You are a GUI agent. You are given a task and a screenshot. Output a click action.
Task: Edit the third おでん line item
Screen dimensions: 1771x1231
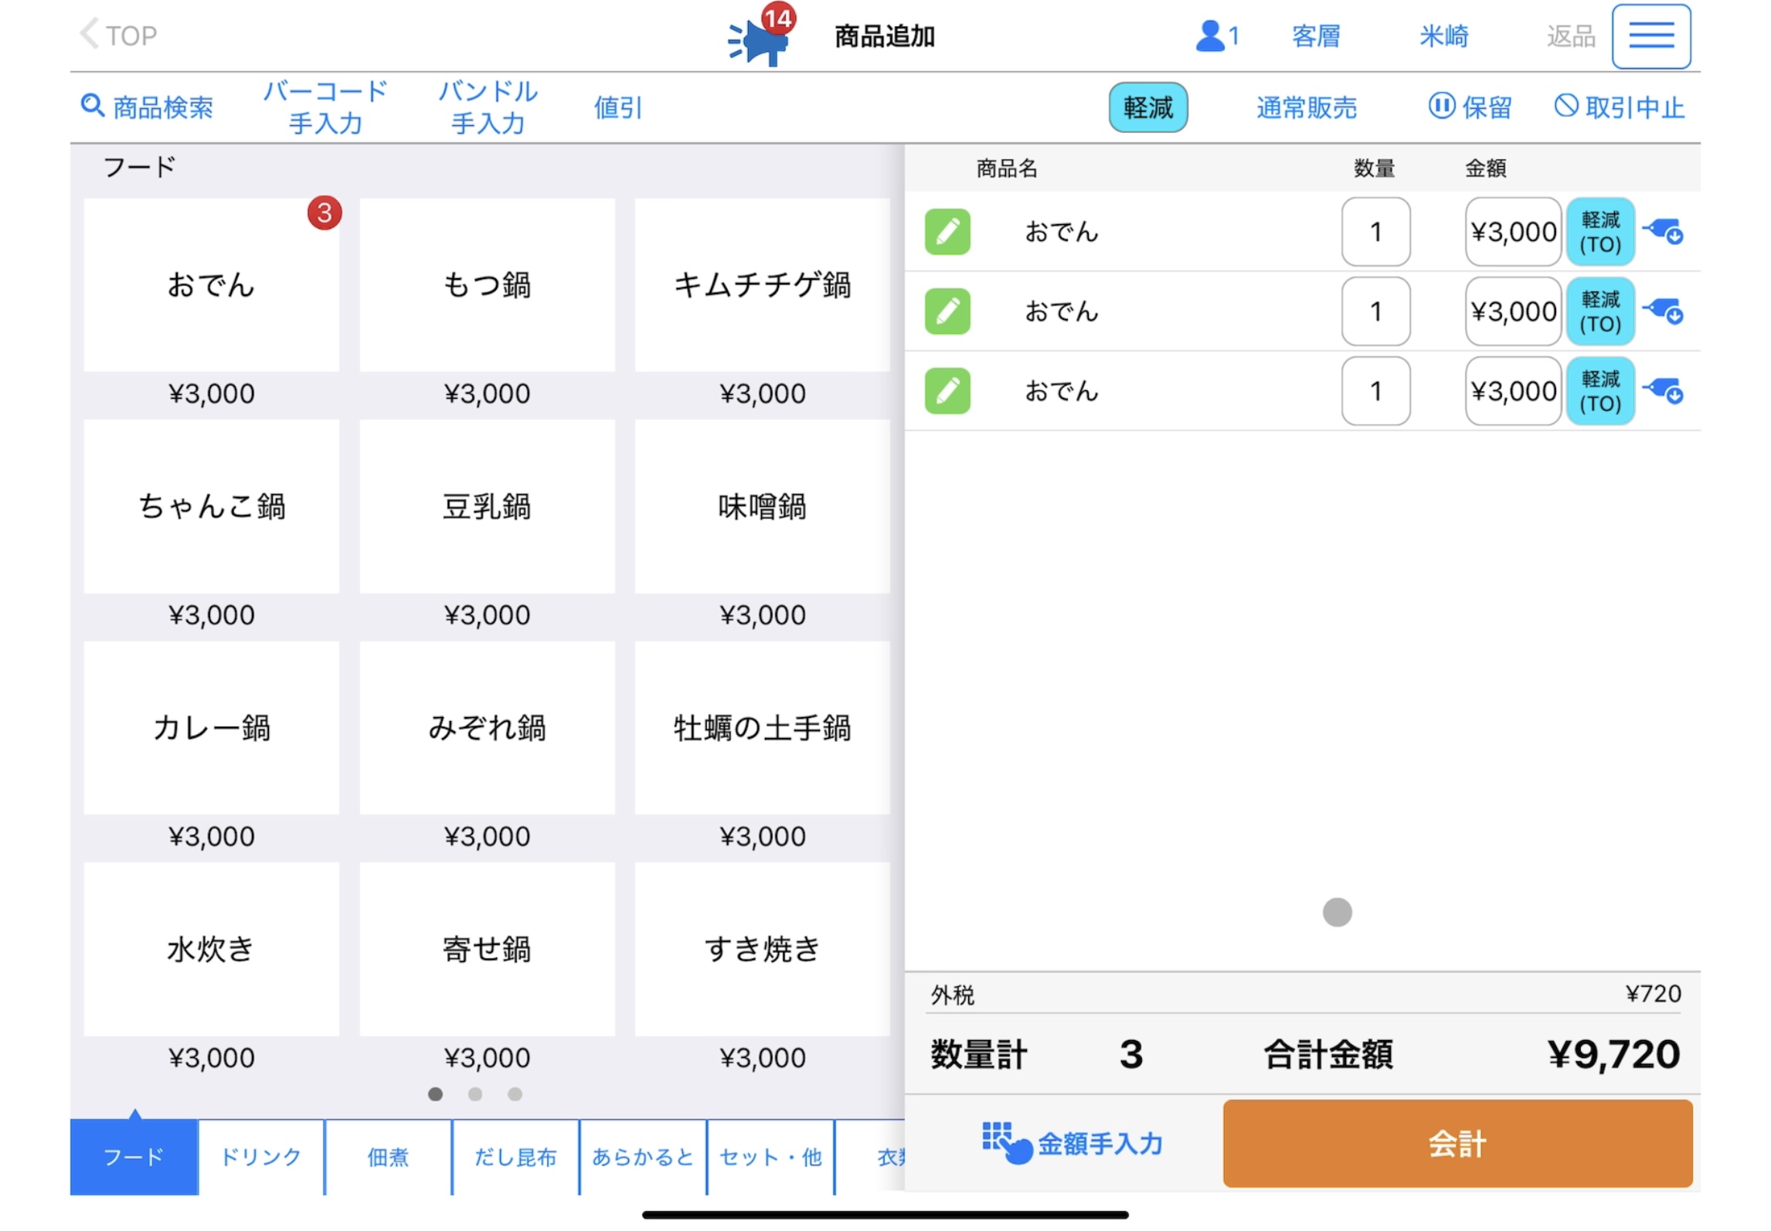(947, 391)
